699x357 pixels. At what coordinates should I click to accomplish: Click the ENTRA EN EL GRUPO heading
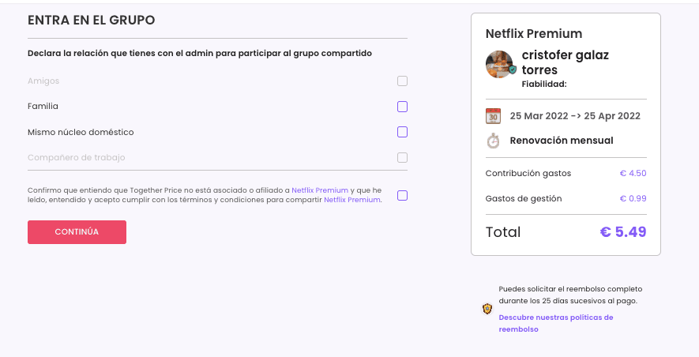click(92, 20)
